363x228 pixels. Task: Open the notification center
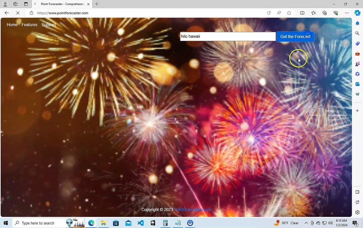pyautogui.click(x=355, y=223)
